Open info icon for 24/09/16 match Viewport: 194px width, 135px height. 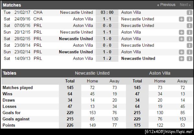189,19
